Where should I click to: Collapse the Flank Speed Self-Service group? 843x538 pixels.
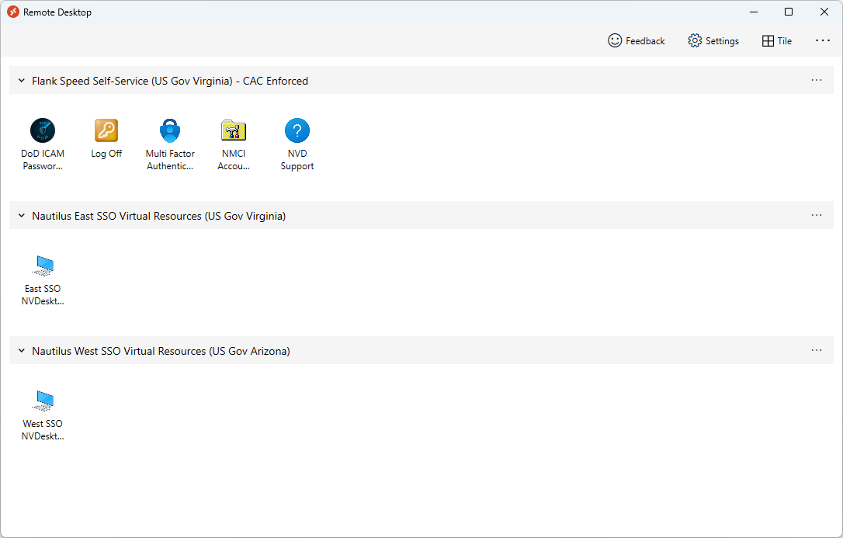(21, 80)
